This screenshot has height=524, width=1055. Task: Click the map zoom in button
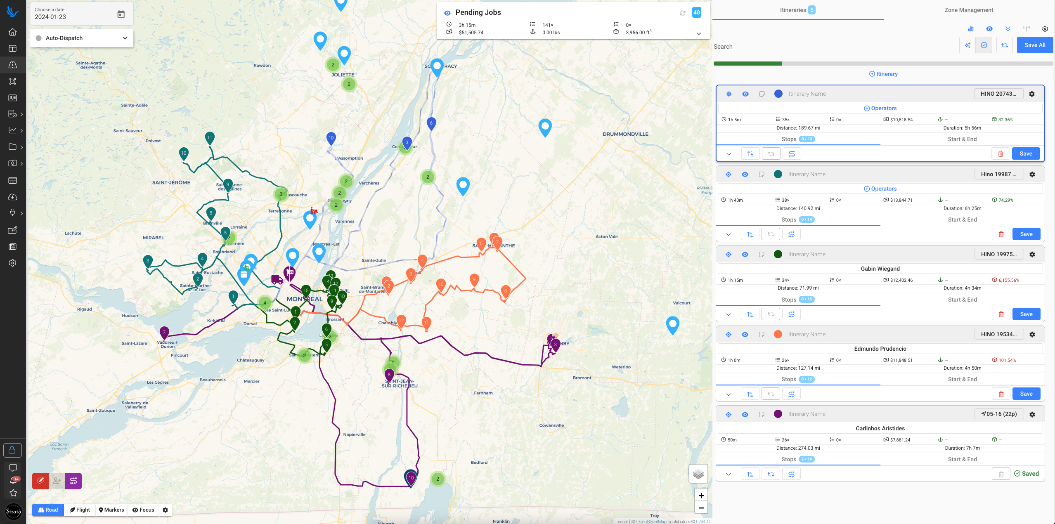[x=701, y=495]
